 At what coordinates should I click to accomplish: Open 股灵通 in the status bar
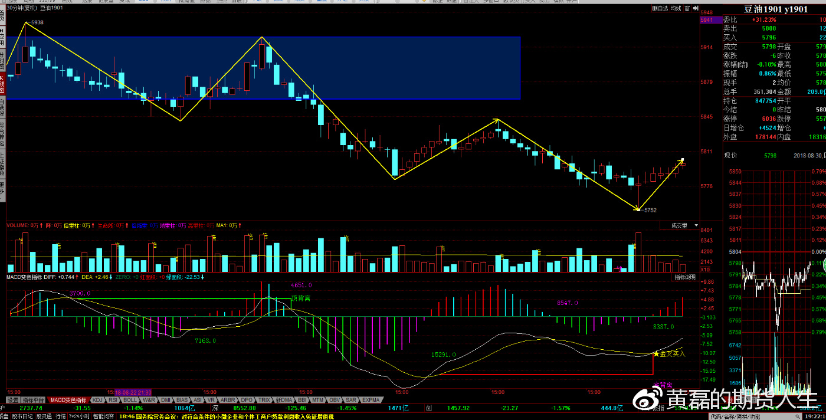44,416
